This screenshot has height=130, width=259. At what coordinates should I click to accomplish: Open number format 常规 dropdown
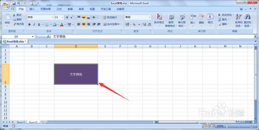pyautogui.click(x=150, y=17)
